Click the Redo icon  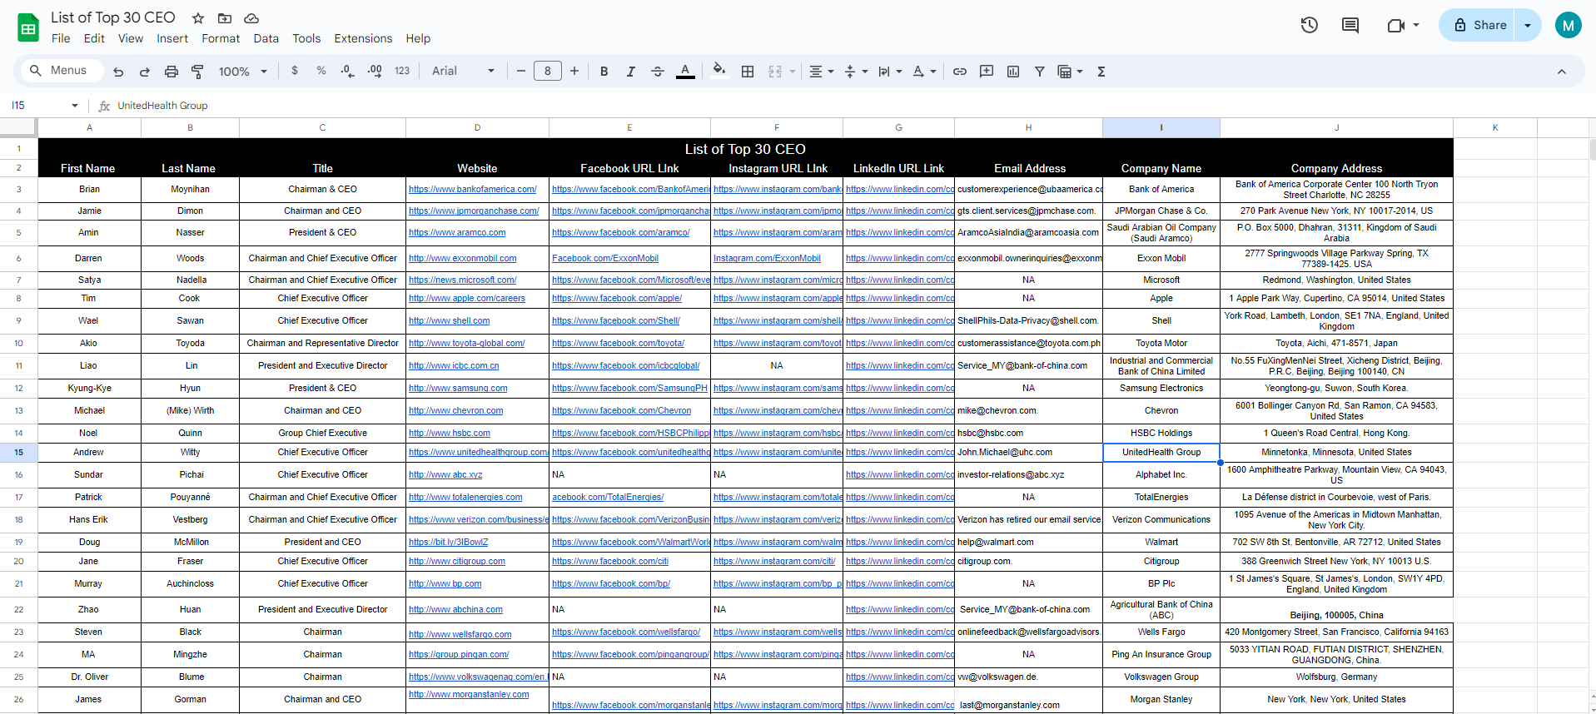click(145, 72)
